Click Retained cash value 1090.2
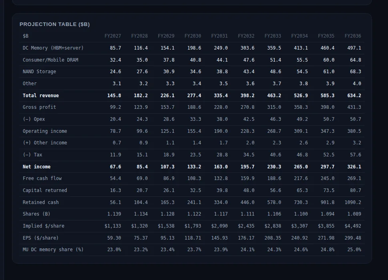The width and height of the screenshot is (388, 280). pyautogui.click(x=353, y=202)
